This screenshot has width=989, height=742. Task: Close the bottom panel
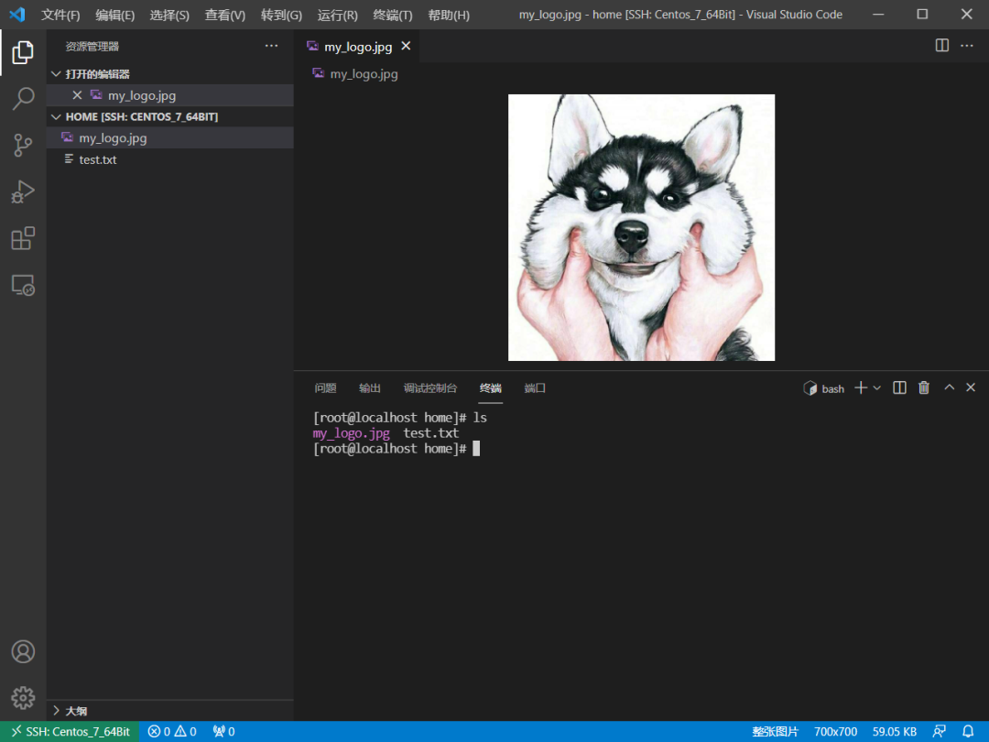(x=971, y=387)
